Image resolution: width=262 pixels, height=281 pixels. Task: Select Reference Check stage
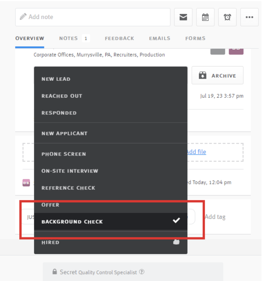(x=111, y=188)
